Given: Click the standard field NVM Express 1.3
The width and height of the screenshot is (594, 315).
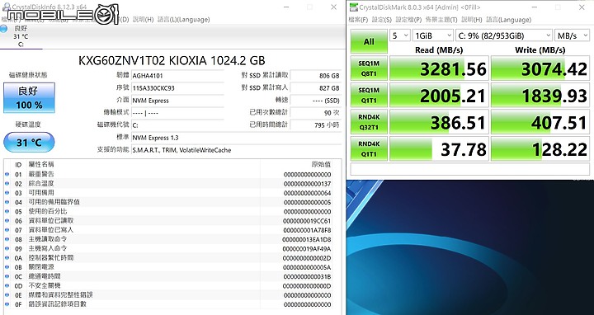Looking at the screenshot, I should click(x=236, y=138).
